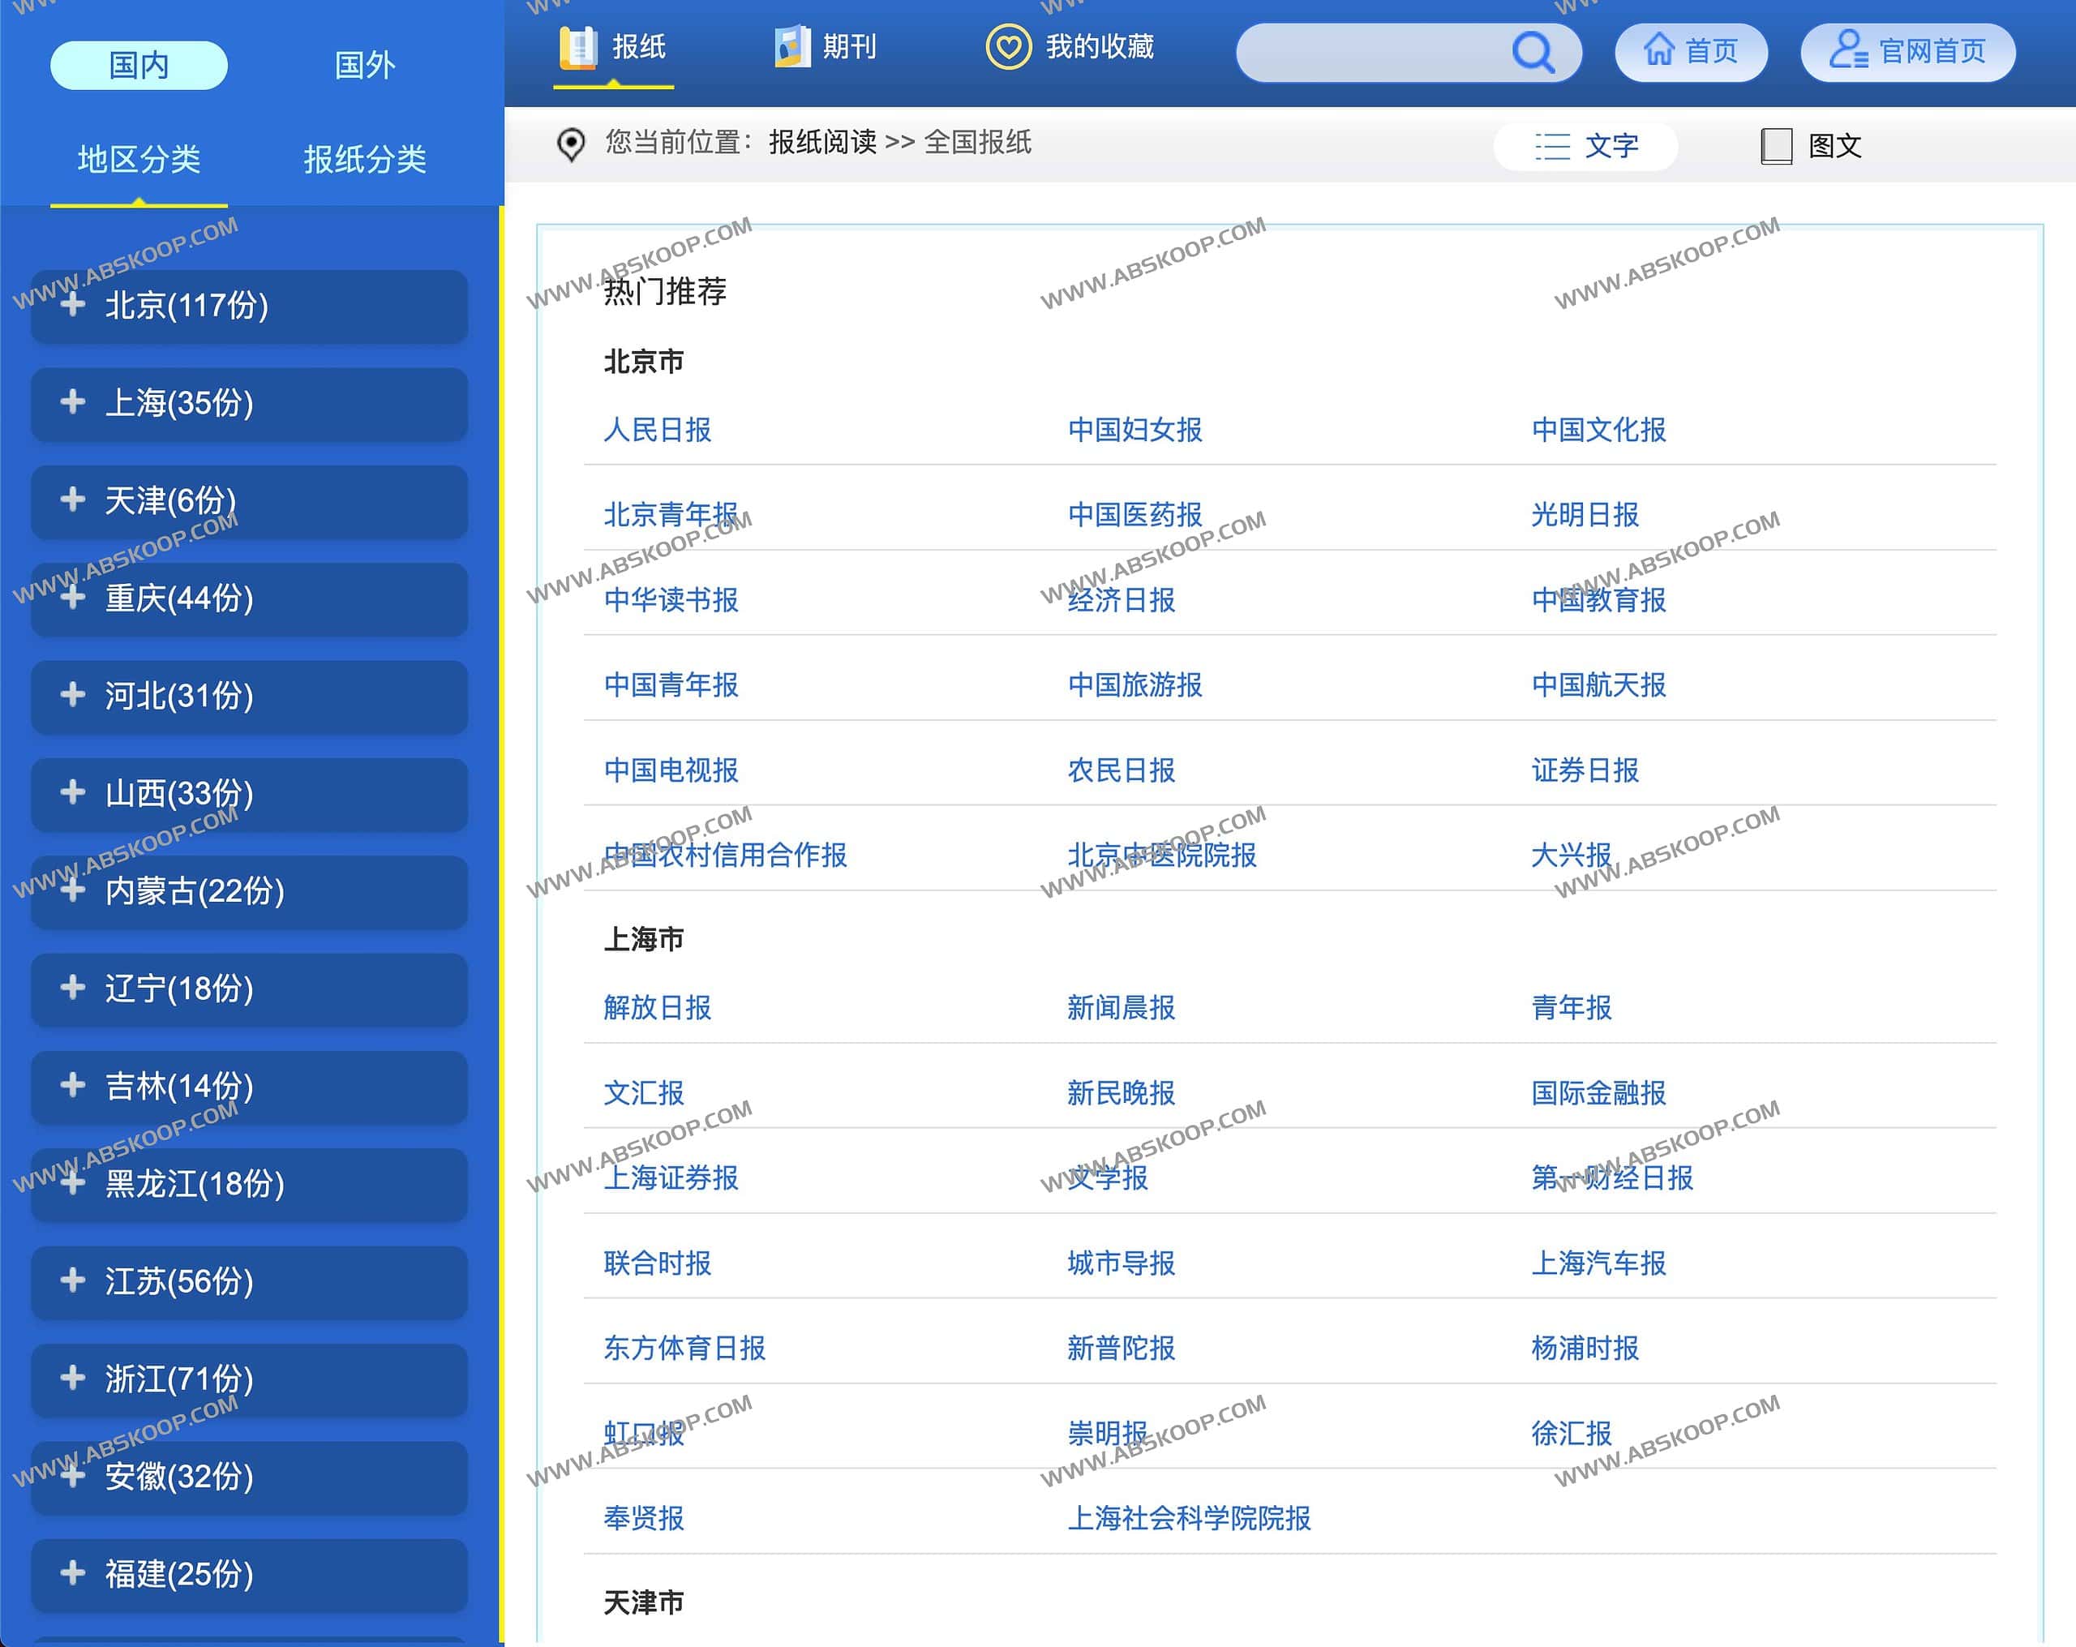Viewport: 2076px width, 1647px height.
Task: Switch to 国外 newspapers
Action: pos(364,66)
